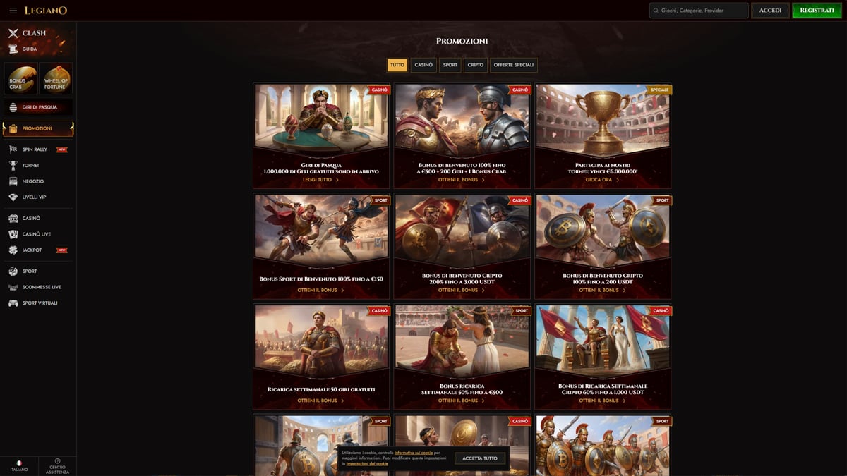
Task: Click Leggi Tutto on Giri di Pasqua
Action: 320,180
